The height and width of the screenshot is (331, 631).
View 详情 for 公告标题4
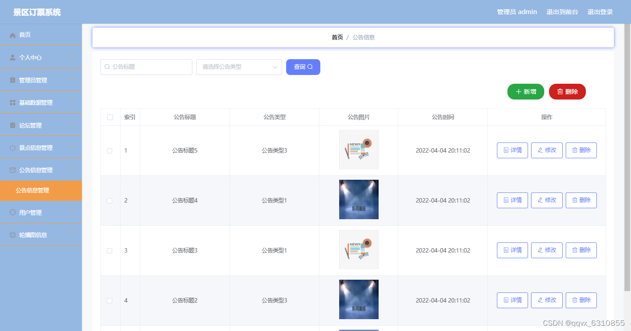click(x=512, y=200)
